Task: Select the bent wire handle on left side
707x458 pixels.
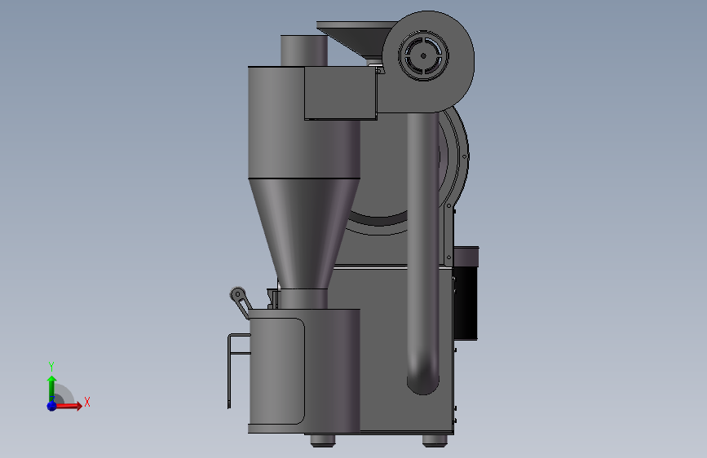Action: [x=238, y=371]
